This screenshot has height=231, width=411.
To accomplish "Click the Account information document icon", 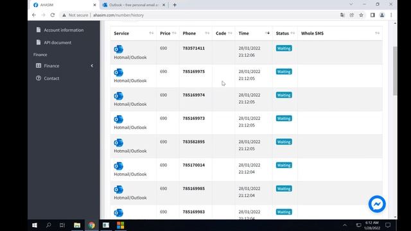I will (39, 30).
